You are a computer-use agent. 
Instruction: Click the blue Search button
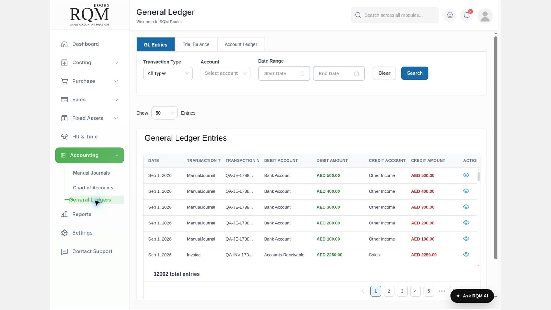pos(415,73)
